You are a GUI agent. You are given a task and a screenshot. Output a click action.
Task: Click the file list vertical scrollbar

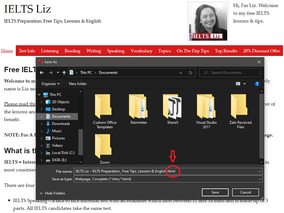(x=261, y=126)
